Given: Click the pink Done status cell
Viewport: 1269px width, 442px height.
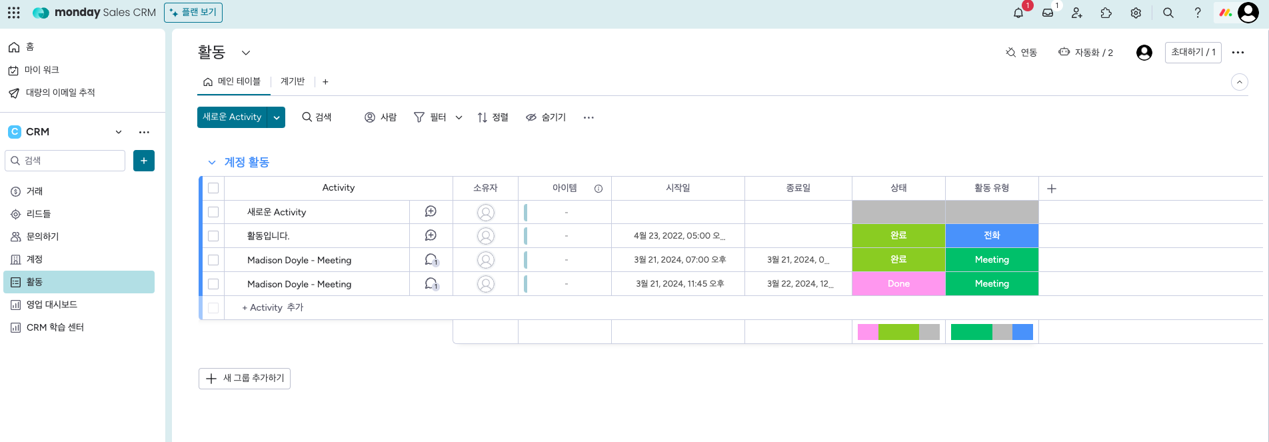Looking at the screenshot, I should point(898,284).
